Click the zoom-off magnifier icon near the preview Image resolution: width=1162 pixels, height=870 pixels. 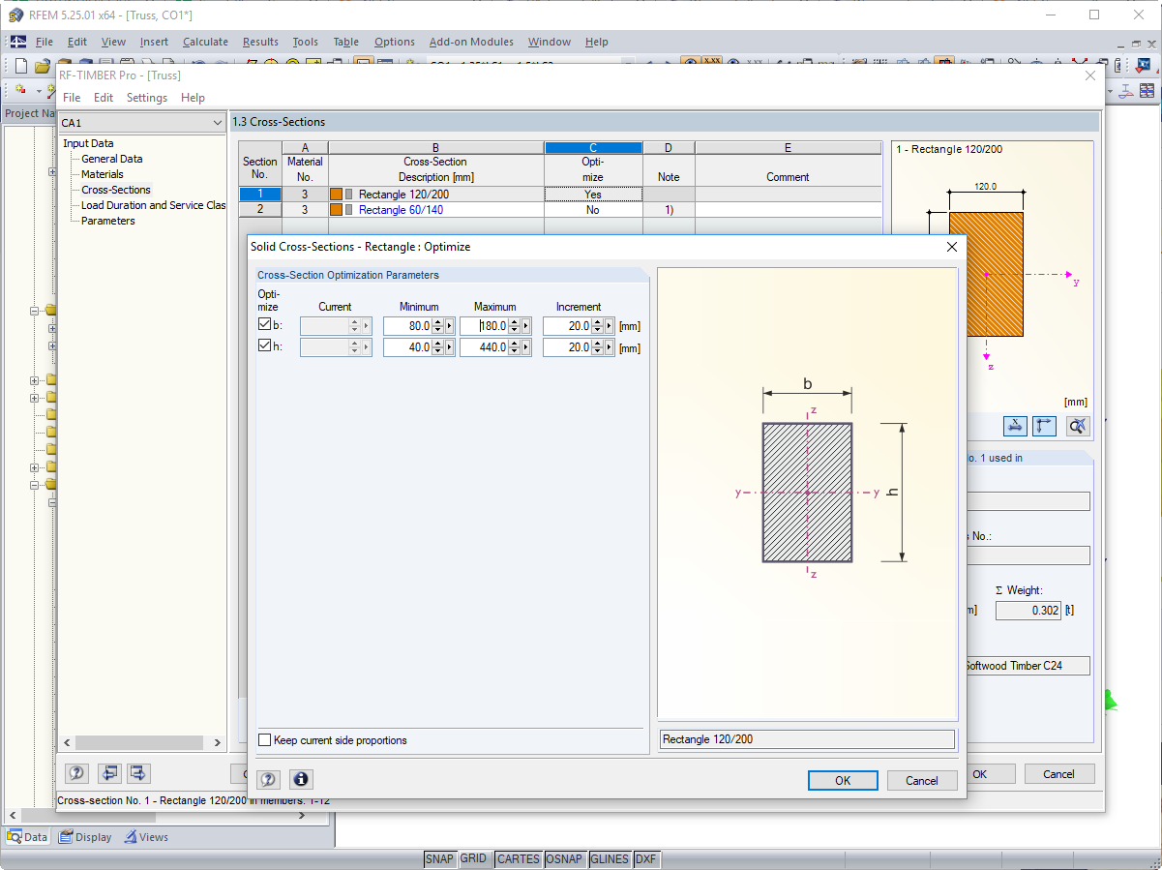tap(1077, 426)
